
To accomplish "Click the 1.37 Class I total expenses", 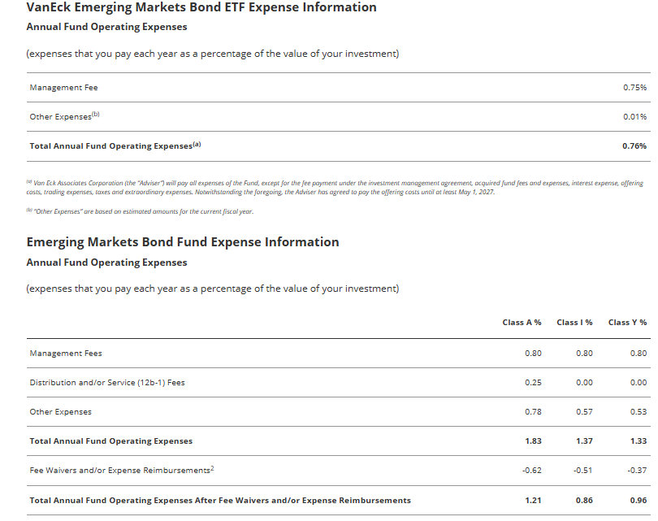I will coord(584,441).
